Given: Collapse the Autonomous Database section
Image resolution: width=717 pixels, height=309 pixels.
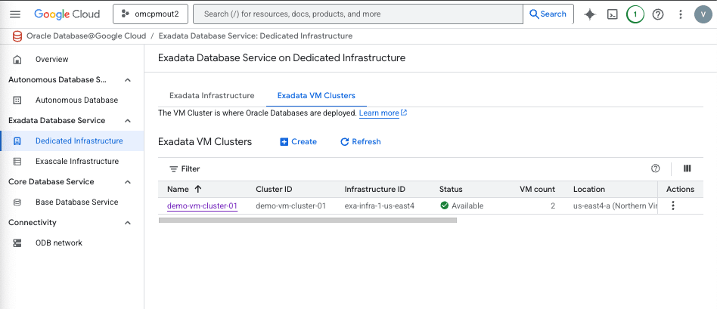Looking at the screenshot, I should pos(128,80).
